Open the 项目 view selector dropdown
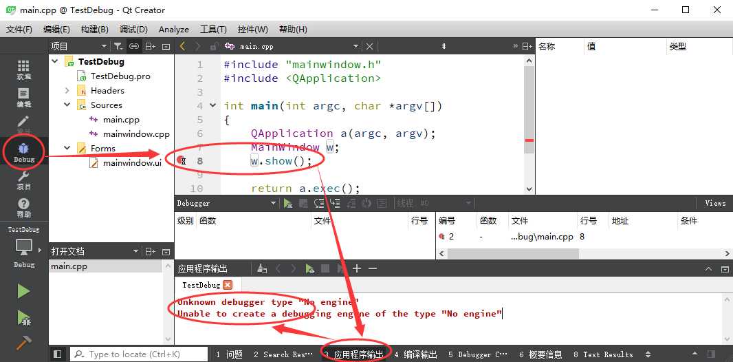This screenshot has height=362, width=733. tap(105, 46)
